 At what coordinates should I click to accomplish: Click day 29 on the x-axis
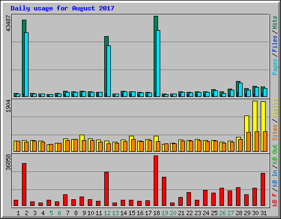click(247, 213)
